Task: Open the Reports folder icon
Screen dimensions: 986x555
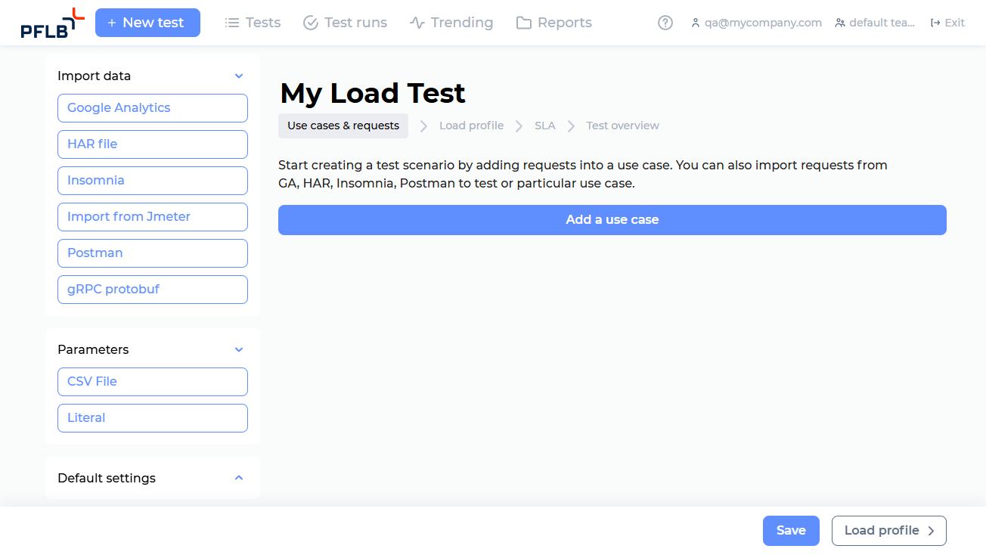Action: [522, 22]
